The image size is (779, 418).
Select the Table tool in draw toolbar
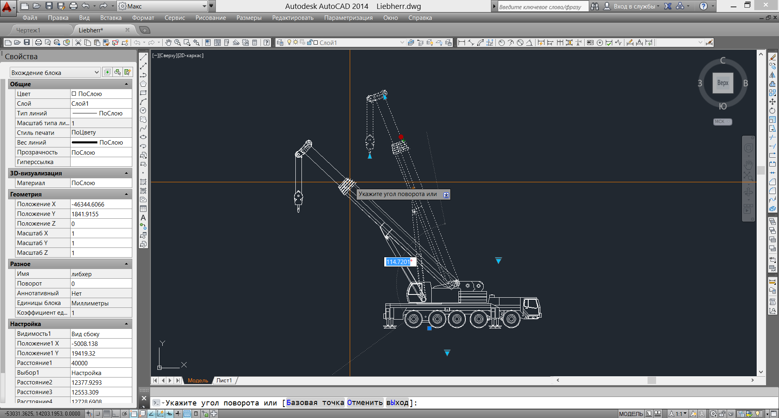[x=143, y=209]
